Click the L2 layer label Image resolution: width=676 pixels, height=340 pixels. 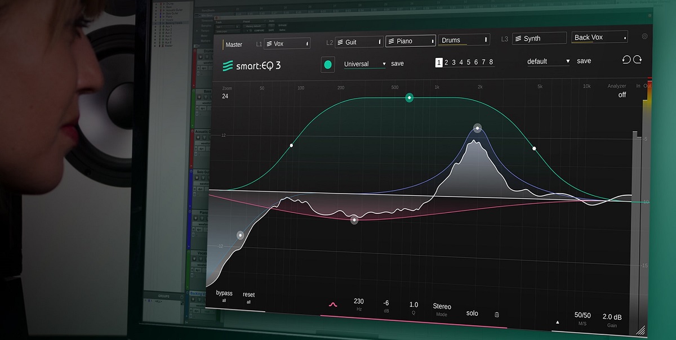330,43
